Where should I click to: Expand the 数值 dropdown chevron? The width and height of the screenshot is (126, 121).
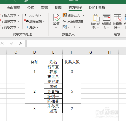(x=56, y=28)
